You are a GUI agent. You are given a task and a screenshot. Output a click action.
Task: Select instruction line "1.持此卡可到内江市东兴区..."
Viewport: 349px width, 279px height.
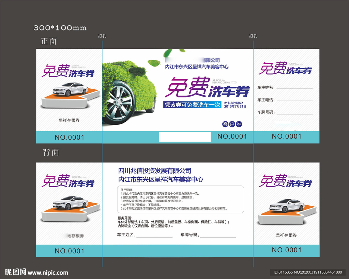(x=160, y=193)
